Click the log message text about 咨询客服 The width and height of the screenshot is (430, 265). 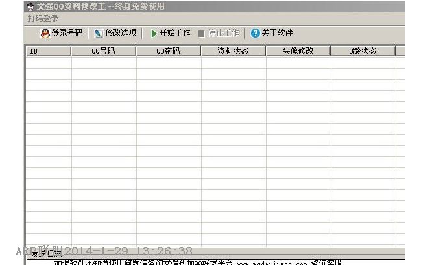tap(198, 262)
